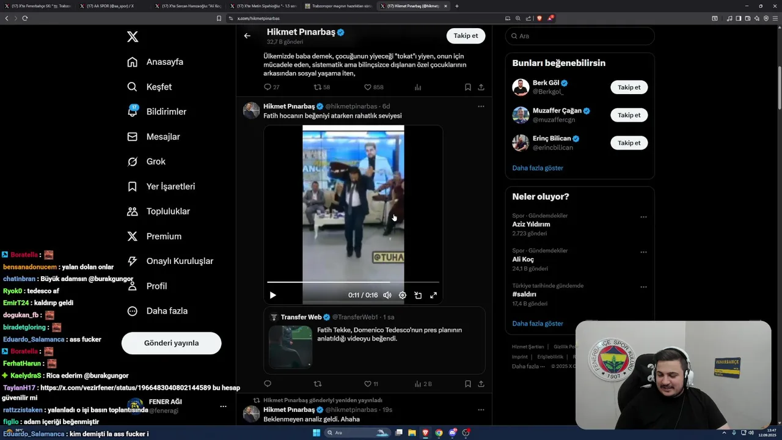The width and height of the screenshot is (782, 440).
Task: Bookmark page icon in address bar
Action: [219, 18]
